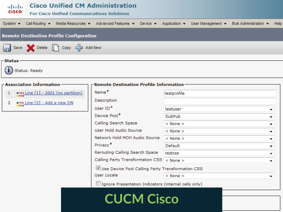Click the Remote Destination Profile Configuration heading
This screenshot has height=212, width=283.
coord(49,36)
